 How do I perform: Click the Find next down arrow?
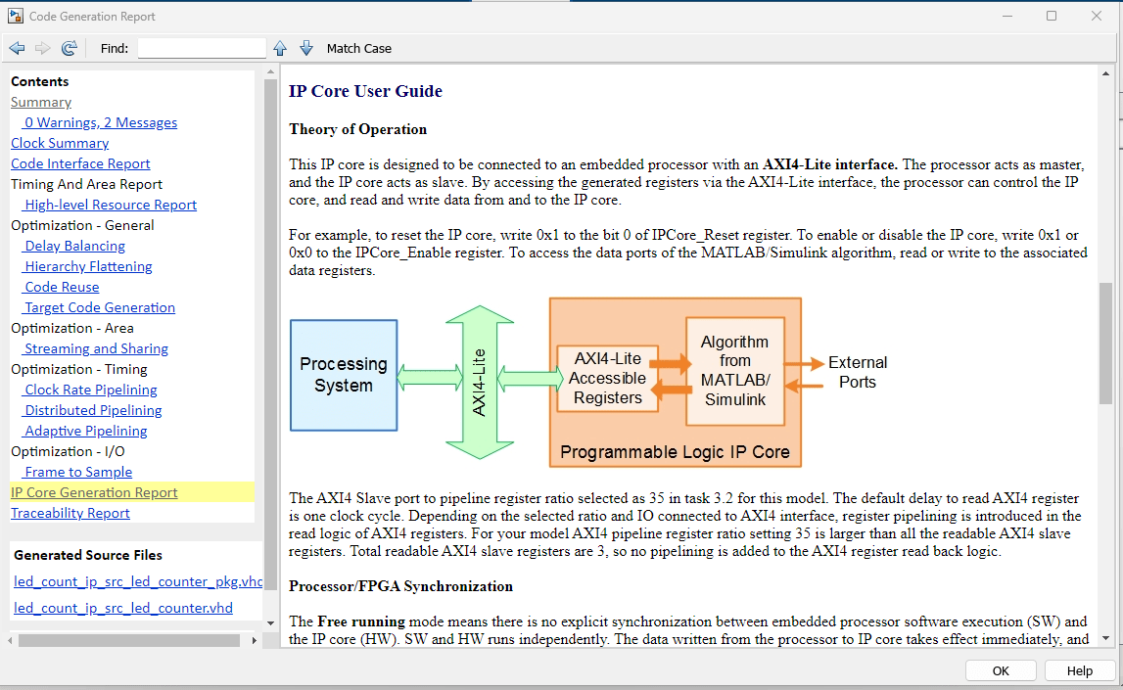coord(306,48)
